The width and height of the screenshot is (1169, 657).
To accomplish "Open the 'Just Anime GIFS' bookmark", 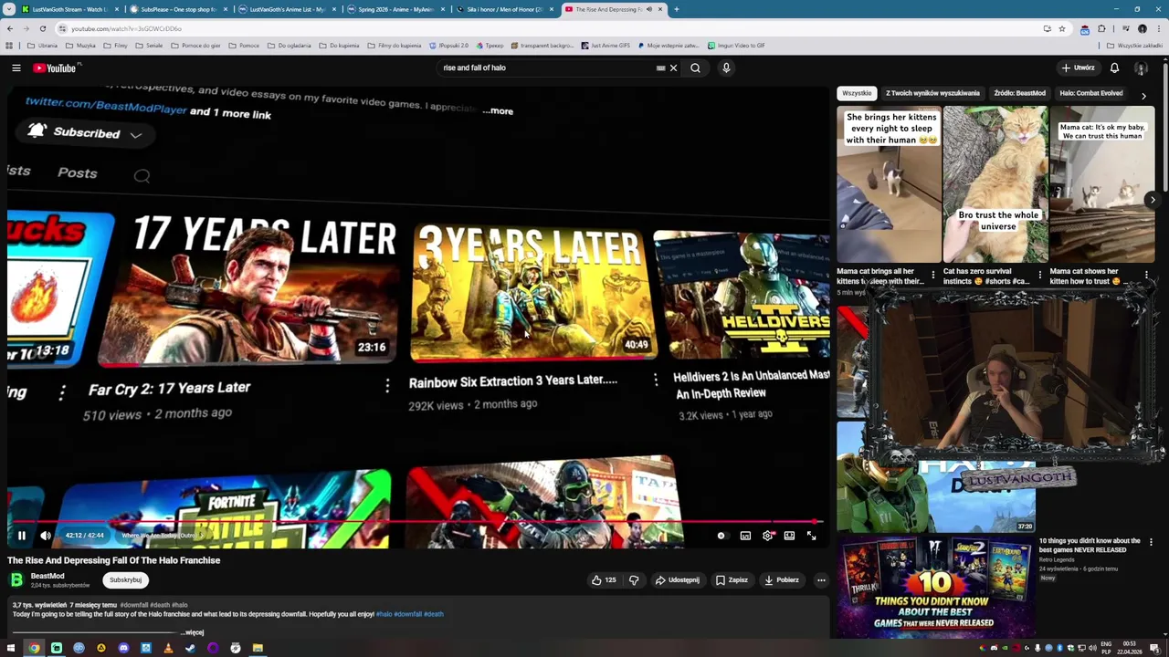I will 606,45.
